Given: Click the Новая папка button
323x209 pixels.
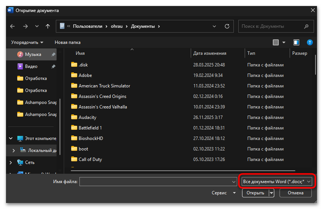Looking at the screenshot, I should [67, 42].
